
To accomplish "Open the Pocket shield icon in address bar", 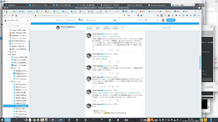I will pos(138,16).
